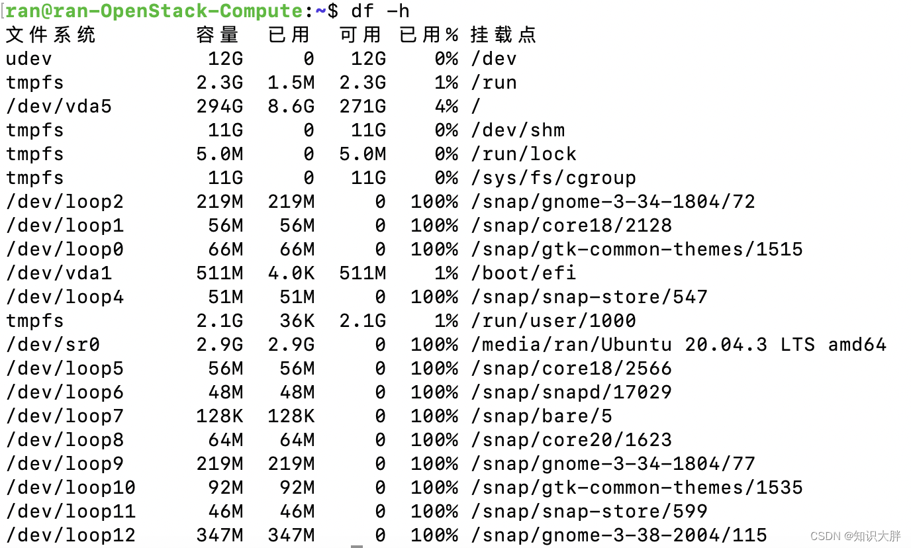Click the /dev/shm mount point text
The width and height of the screenshot is (911, 548).
[518, 130]
